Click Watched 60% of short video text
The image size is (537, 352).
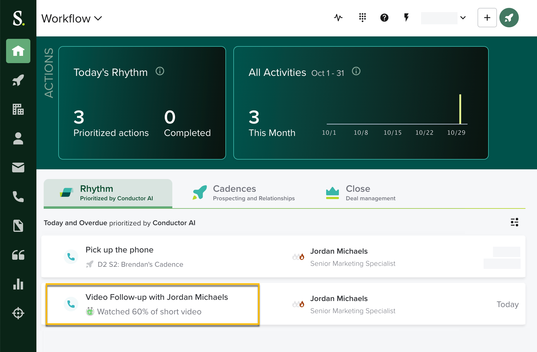point(149,312)
